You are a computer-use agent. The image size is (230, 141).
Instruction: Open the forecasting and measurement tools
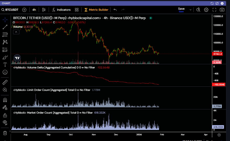(x=5, y=50)
